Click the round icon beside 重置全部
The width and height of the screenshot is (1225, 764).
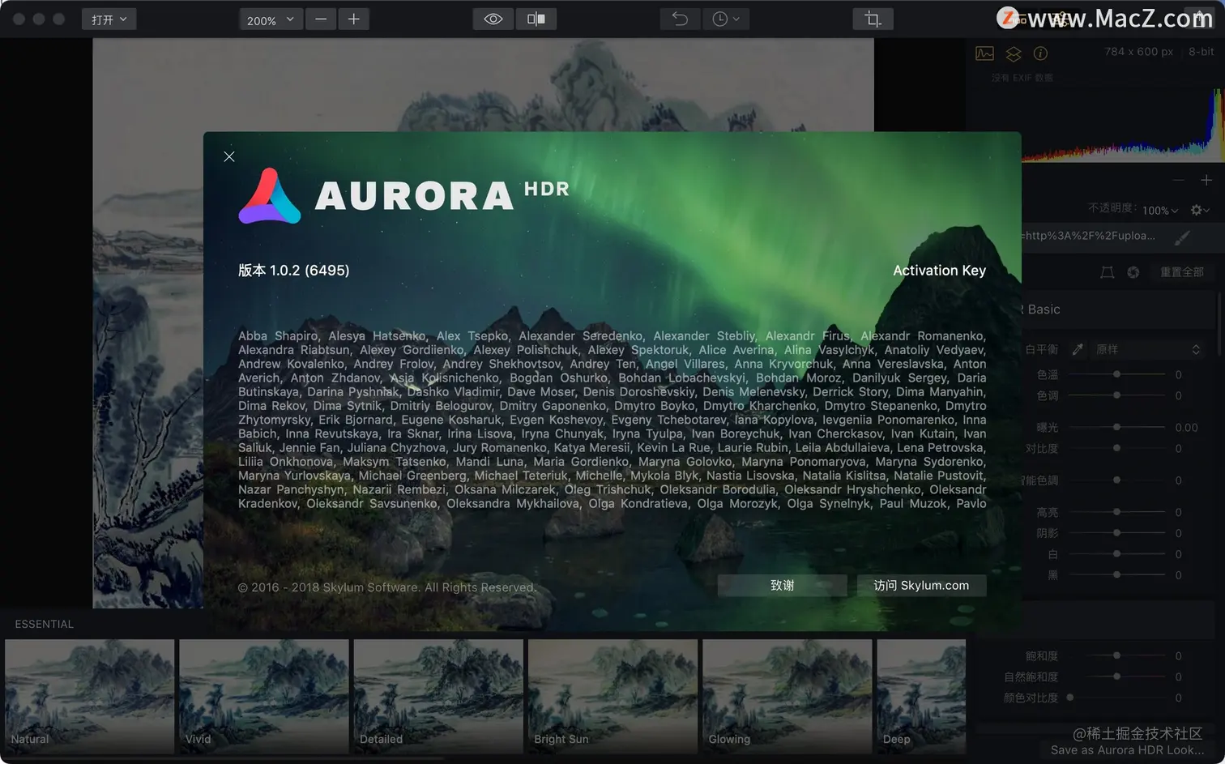pos(1133,272)
